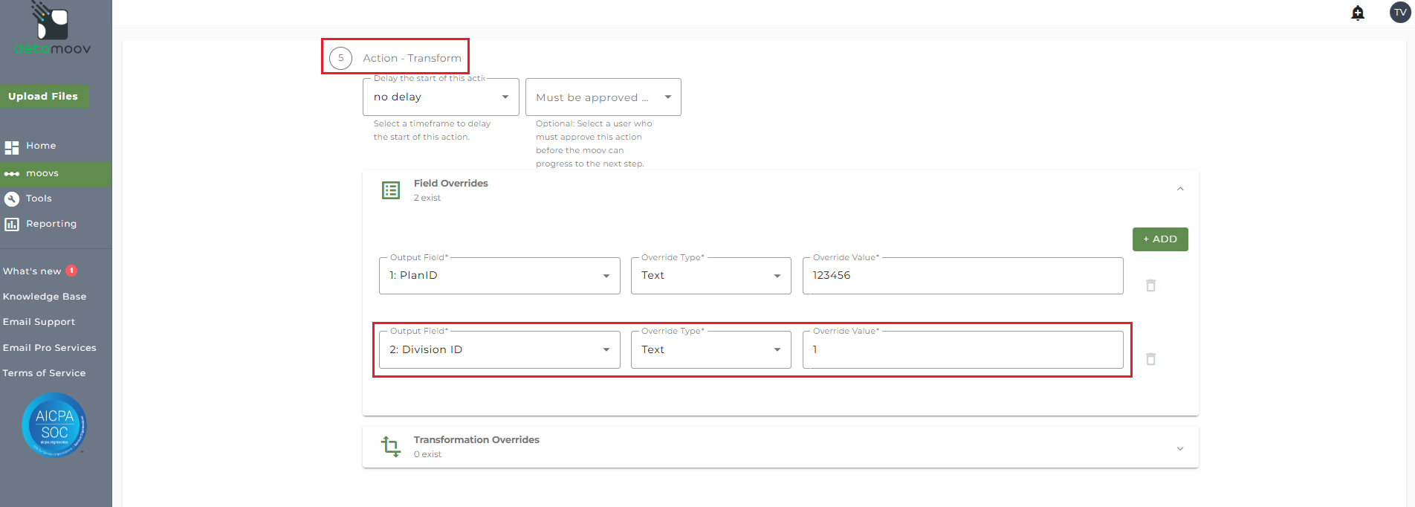Open Output Field dropdown showing Division ID
This screenshot has height=507, width=1415.
(x=499, y=350)
